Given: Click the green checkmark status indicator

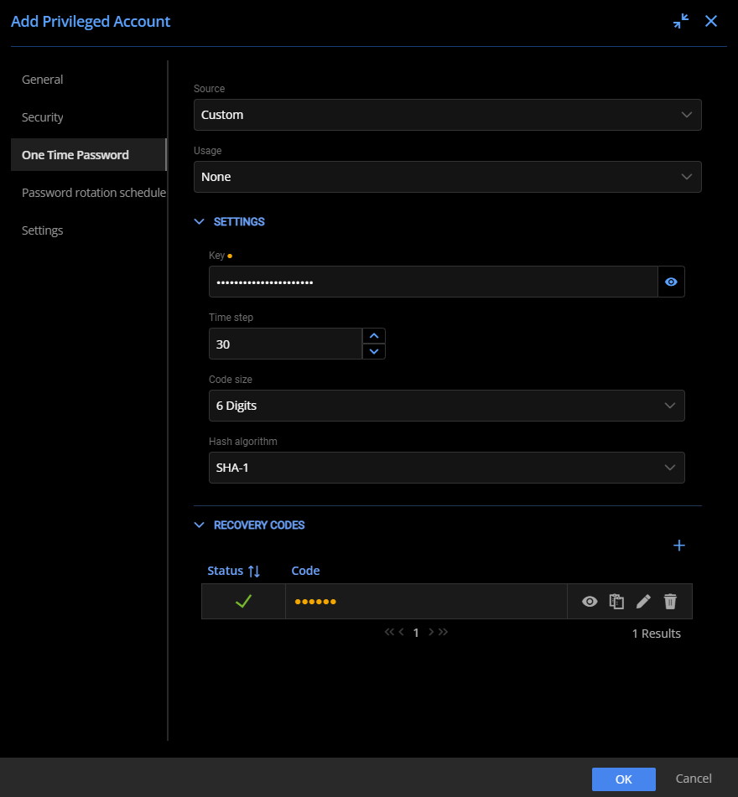Looking at the screenshot, I should point(242,601).
